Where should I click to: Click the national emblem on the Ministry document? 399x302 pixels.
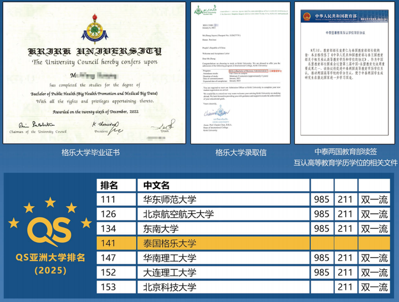pyautogui.click(x=306, y=17)
